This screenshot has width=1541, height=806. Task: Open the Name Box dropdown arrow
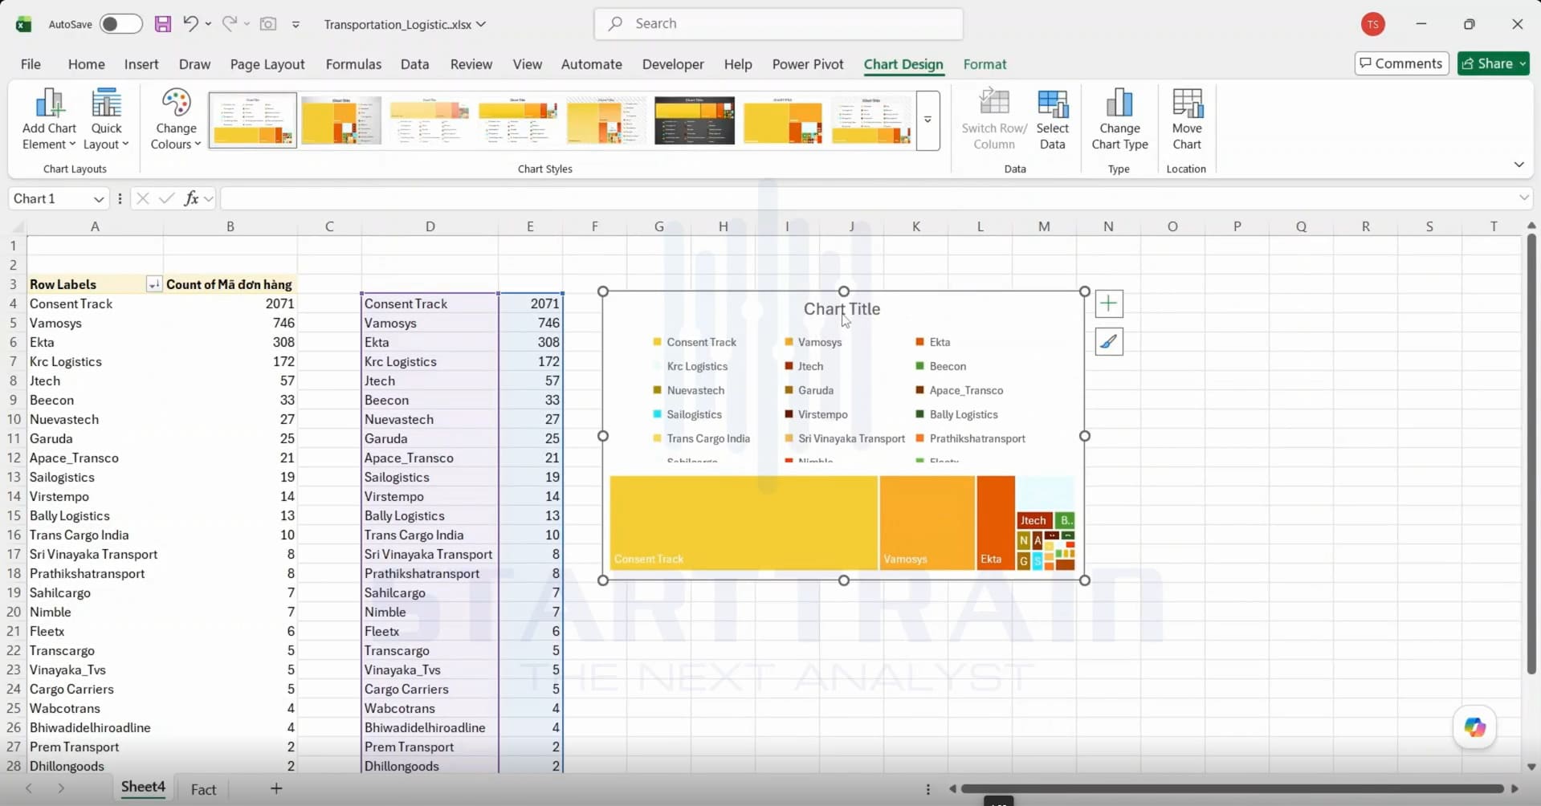pyautogui.click(x=98, y=199)
